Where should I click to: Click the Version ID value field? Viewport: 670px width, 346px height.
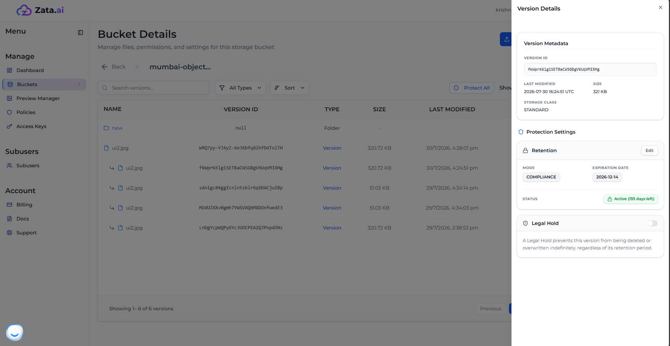coord(590,69)
